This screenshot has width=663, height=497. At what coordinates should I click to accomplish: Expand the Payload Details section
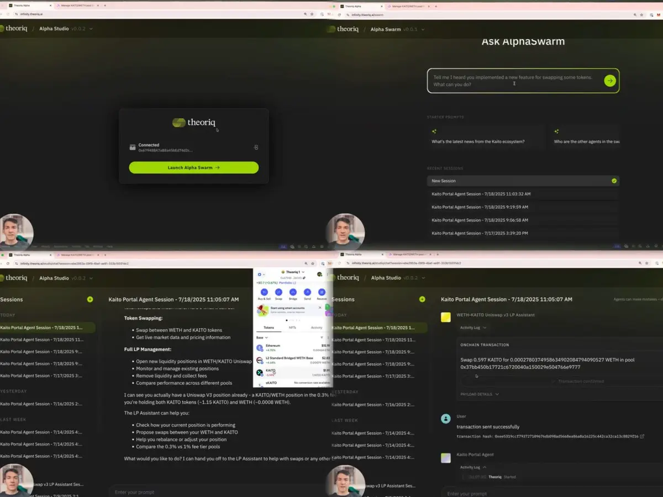(x=480, y=394)
